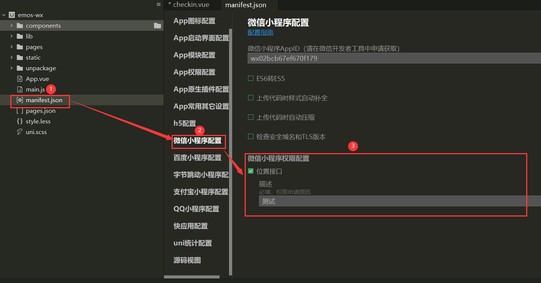The height and width of the screenshot is (283, 541).
Task: Click the 必填，权限申请原因 hint text
Action: [285, 192]
